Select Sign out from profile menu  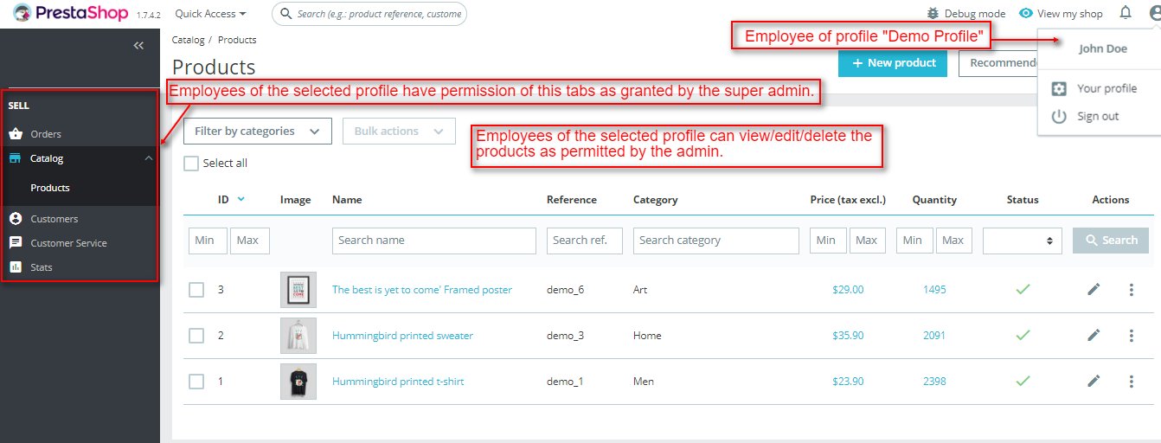(1097, 116)
